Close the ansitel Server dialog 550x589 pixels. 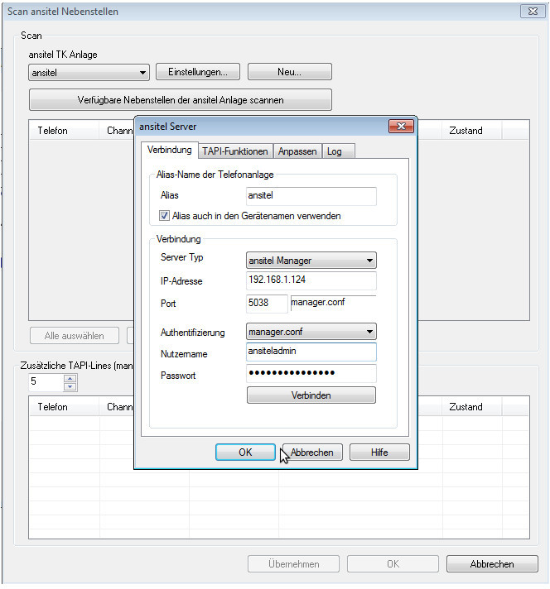[x=401, y=127]
